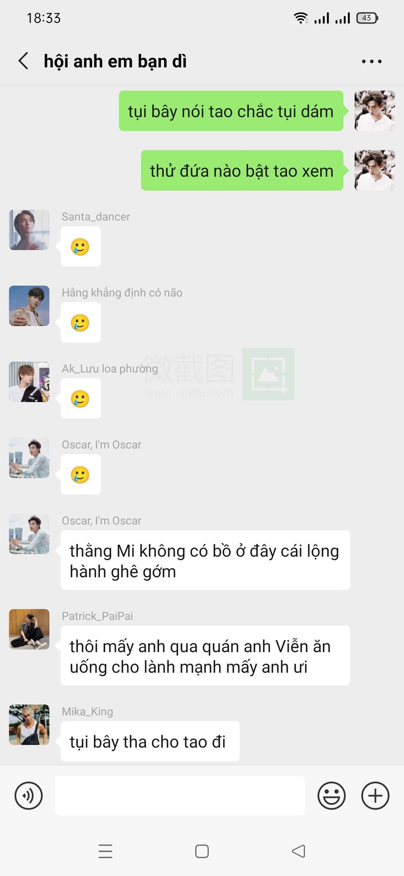Select Patrick's message about quán anh Viễn

coord(205,656)
